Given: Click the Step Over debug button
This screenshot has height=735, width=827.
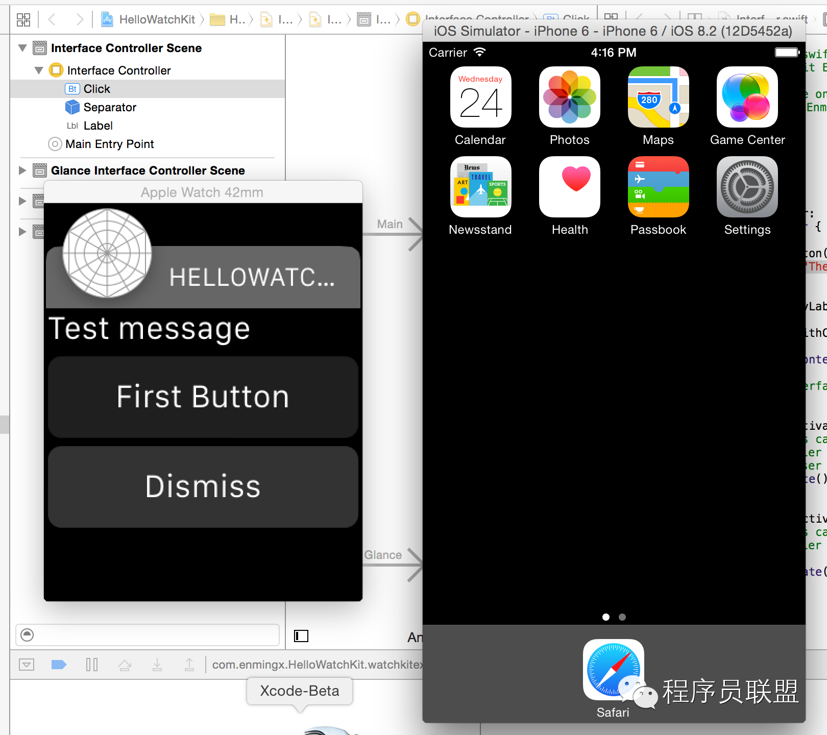Looking at the screenshot, I should [125, 665].
